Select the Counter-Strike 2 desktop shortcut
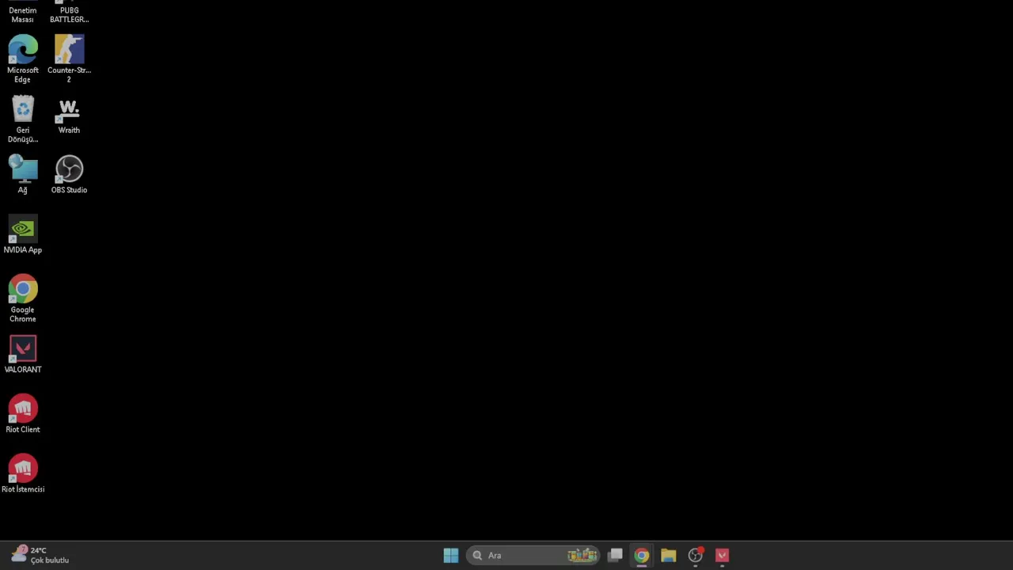Viewport: 1013px width, 570px height. click(x=69, y=59)
